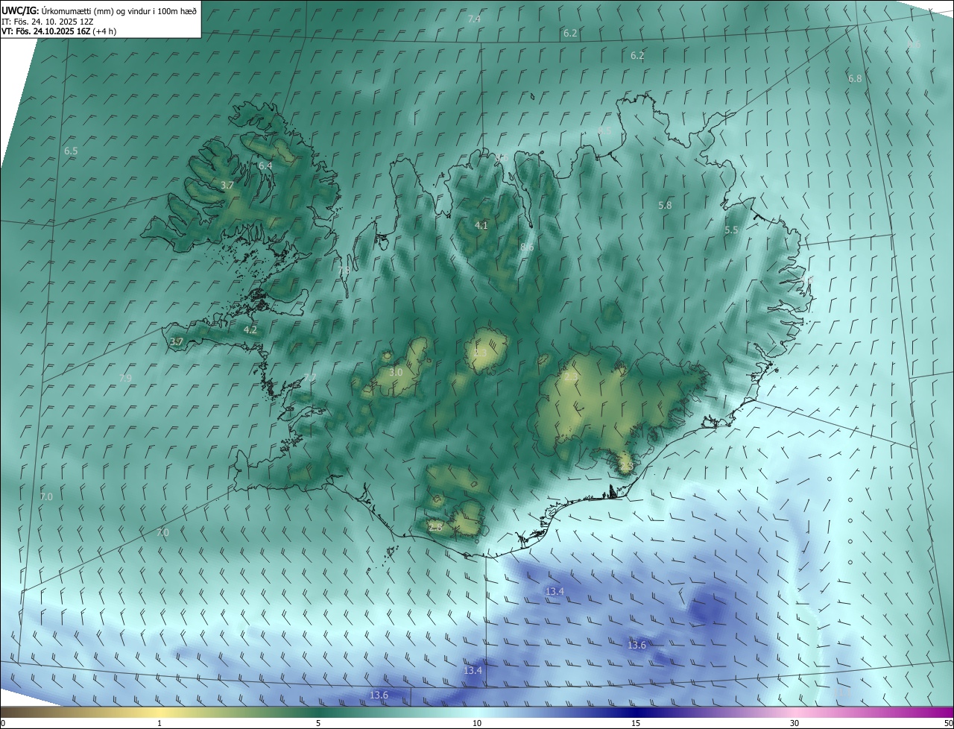Click the 7.4 value on the map
The height and width of the screenshot is (729, 954).
[474, 19]
